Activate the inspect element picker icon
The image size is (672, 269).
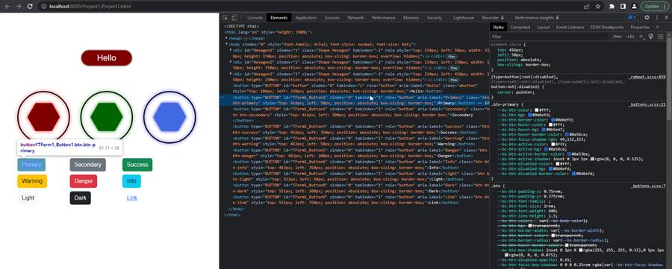[225, 18]
